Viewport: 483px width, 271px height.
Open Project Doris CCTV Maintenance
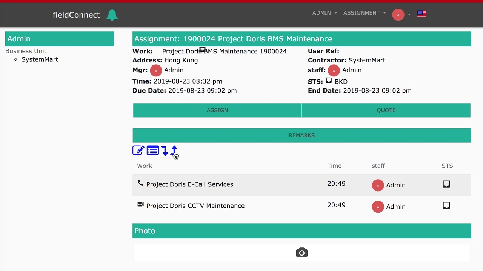point(195,206)
